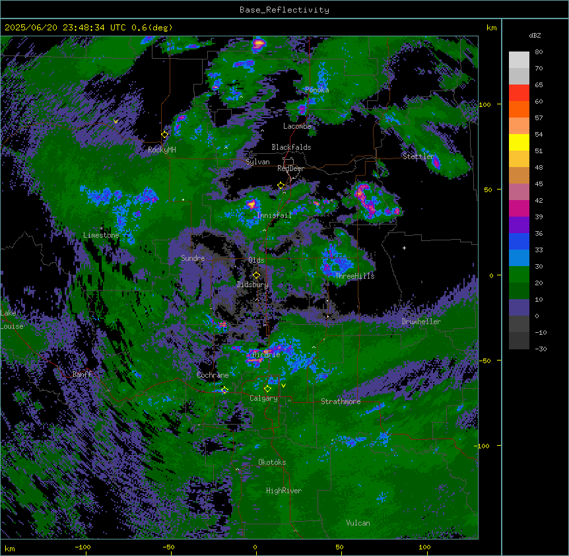Image resolution: width=569 pixels, height=556 pixels.
Task: Click the 0 tick label on the horizontal axis
Action: point(255,547)
